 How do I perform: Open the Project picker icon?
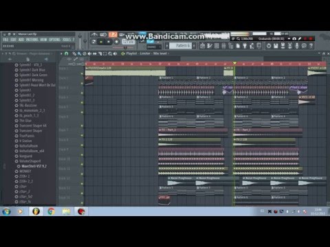point(238,46)
